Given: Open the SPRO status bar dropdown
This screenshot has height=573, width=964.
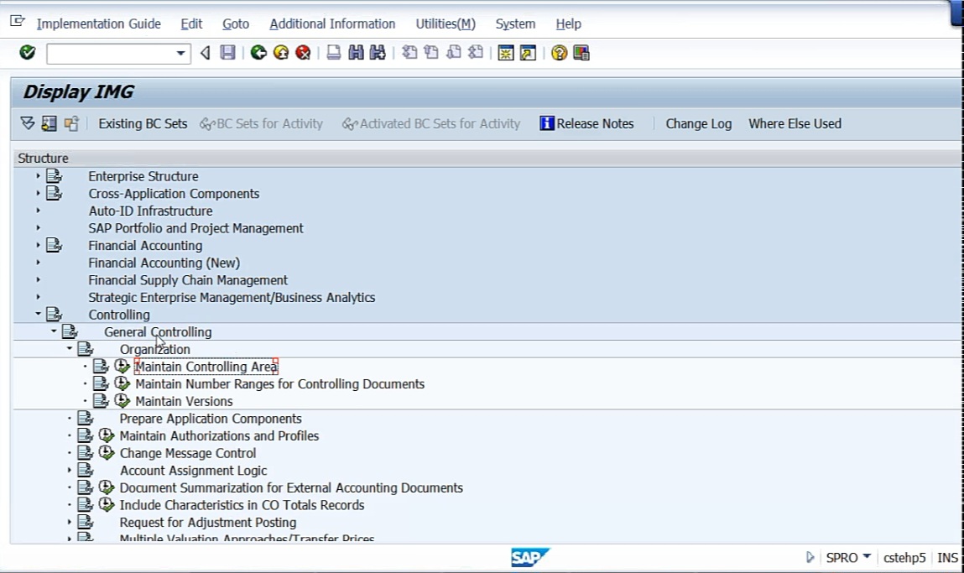Looking at the screenshot, I should pos(867,556).
